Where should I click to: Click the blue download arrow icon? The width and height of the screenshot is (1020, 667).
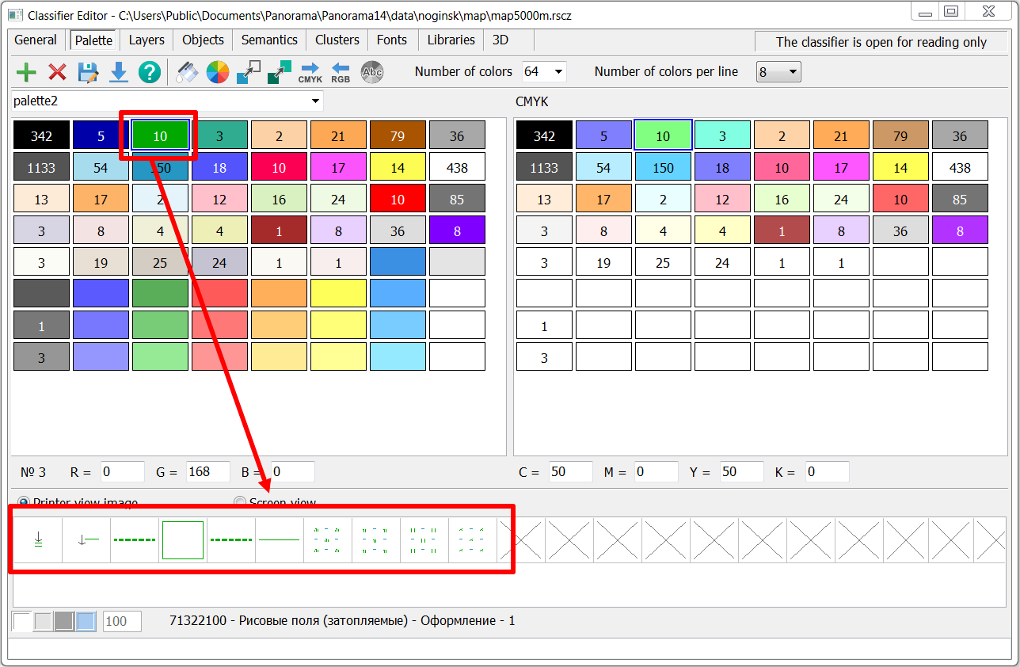tap(119, 73)
